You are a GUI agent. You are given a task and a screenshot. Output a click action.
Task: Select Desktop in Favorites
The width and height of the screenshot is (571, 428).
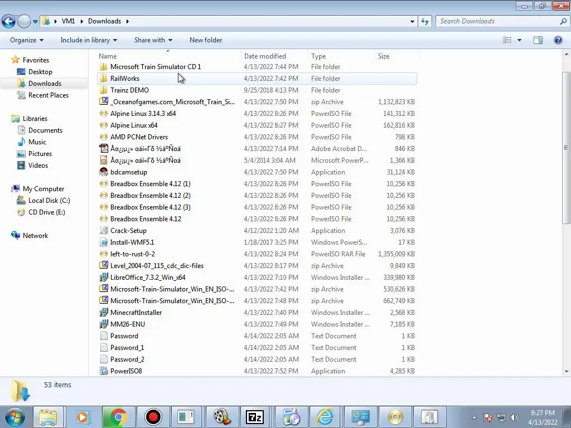point(40,72)
